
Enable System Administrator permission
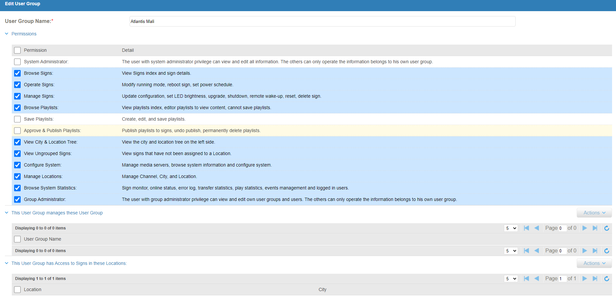17,62
